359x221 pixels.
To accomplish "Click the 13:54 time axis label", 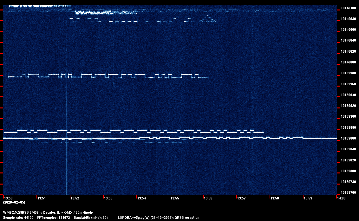I will point(141,198).
